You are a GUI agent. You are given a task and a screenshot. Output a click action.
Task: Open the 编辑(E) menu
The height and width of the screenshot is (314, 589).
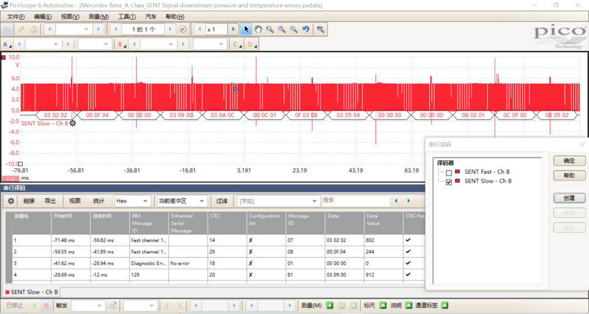pyautogui.click(x=43, y=17)
